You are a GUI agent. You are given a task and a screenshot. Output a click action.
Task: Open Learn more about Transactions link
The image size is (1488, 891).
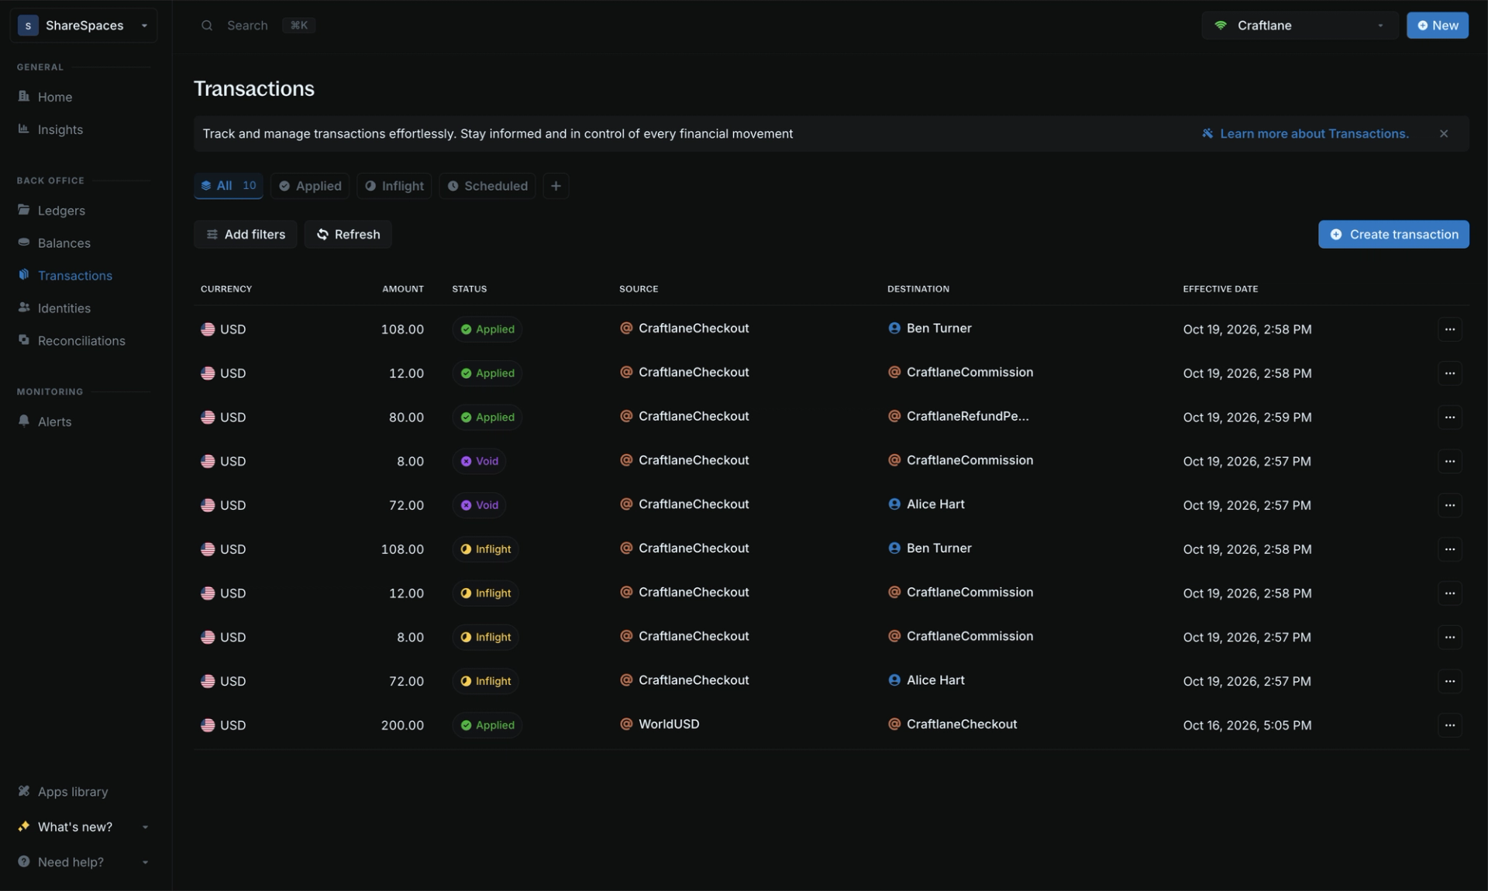1306,134
